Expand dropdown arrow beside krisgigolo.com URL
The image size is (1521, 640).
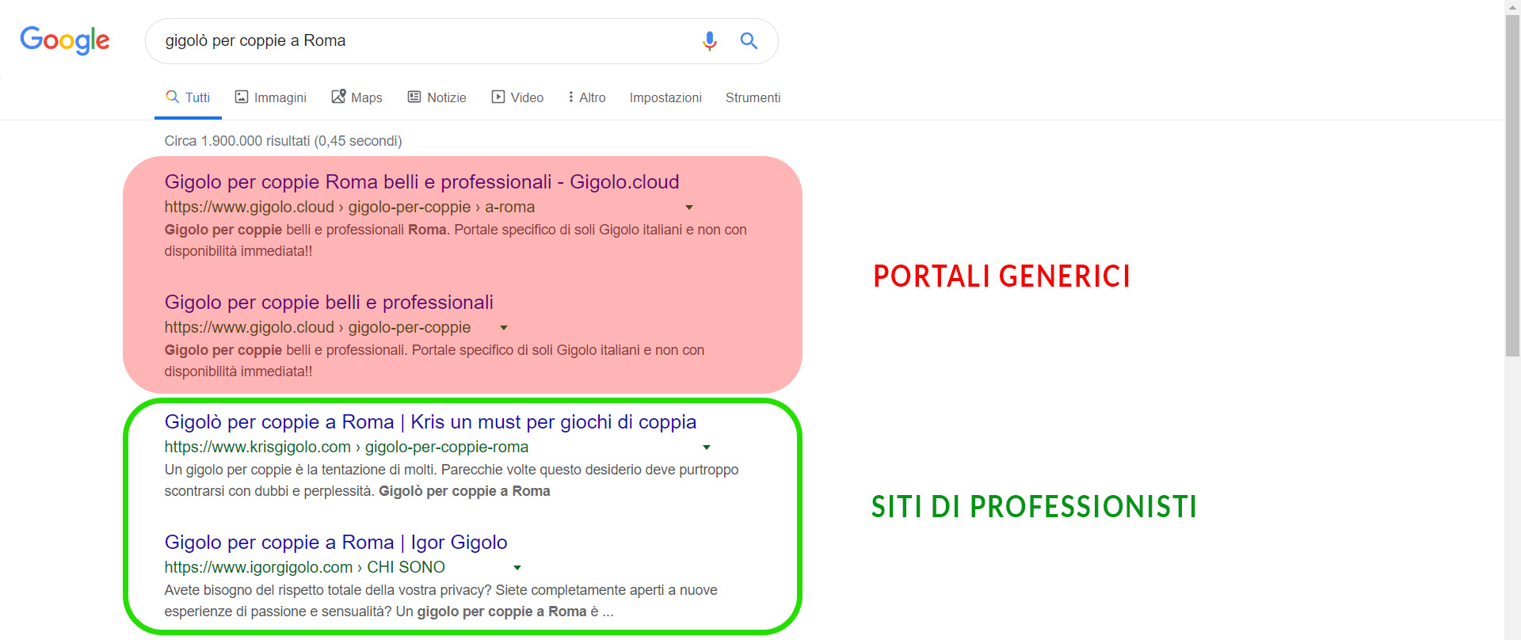[707, 448]
